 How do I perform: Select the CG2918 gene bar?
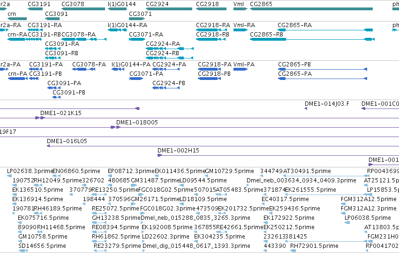point(211,9)
